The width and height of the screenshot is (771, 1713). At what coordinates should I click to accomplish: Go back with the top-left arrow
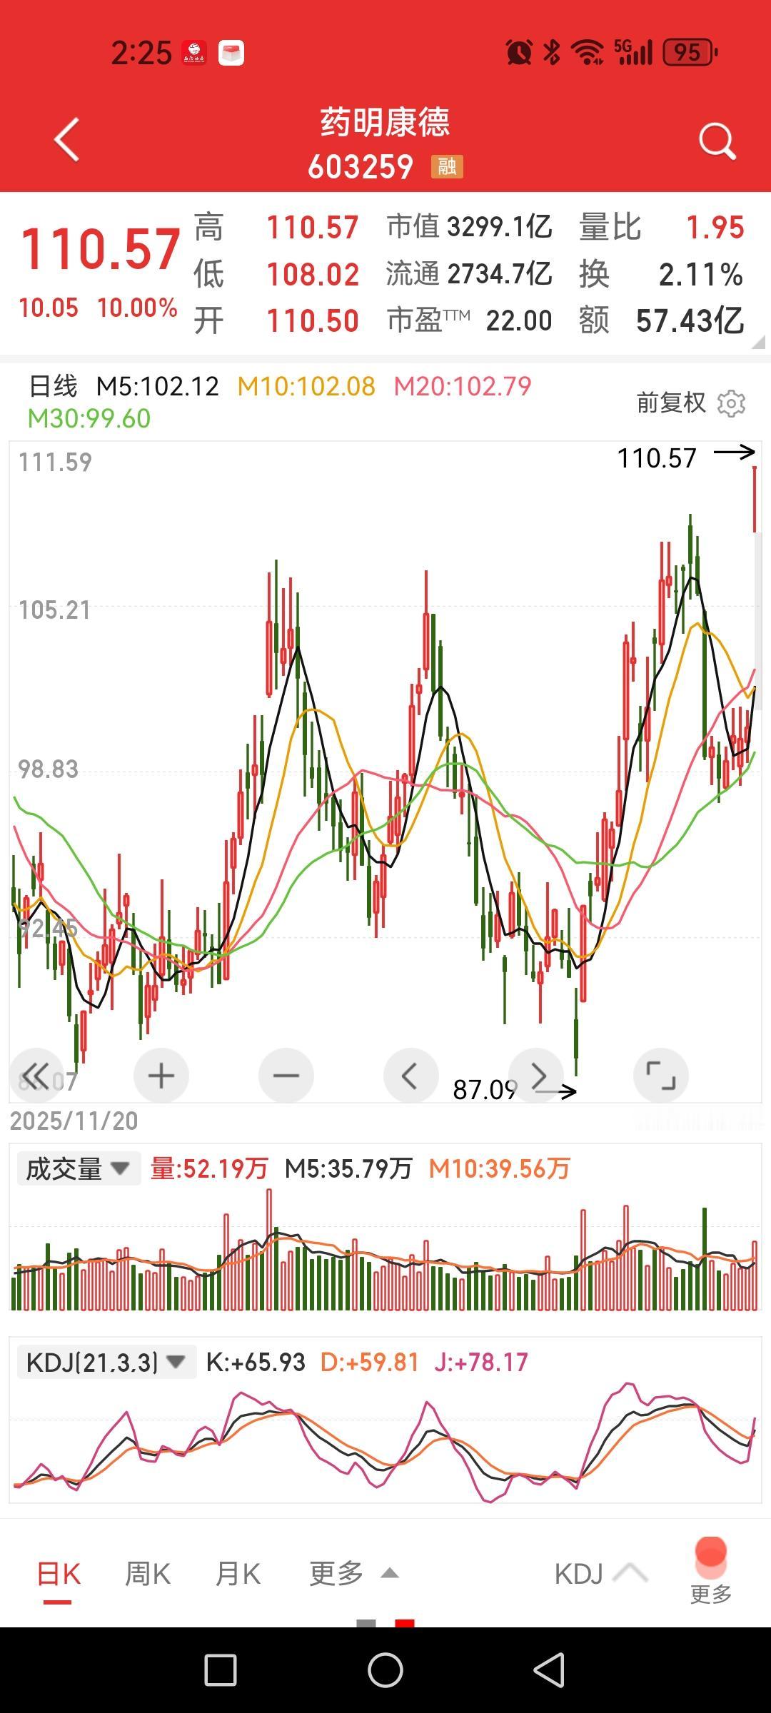[x=66, y=140]
